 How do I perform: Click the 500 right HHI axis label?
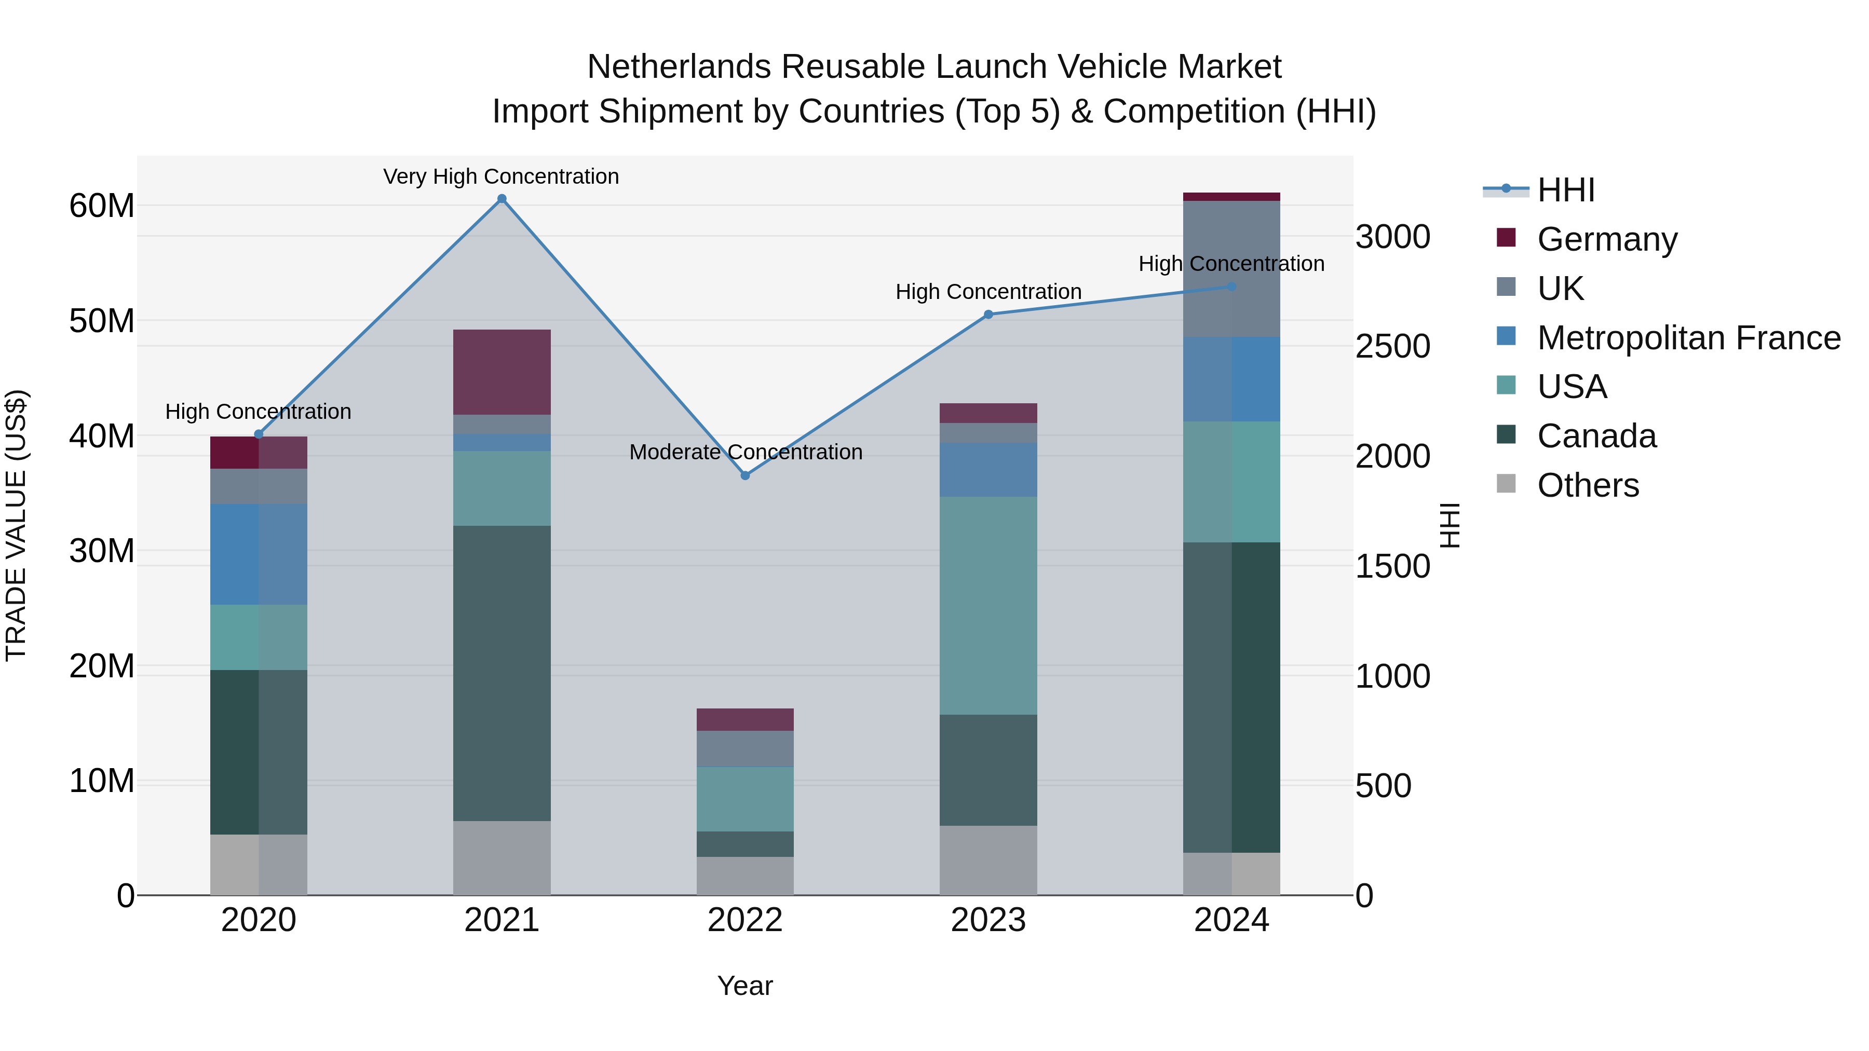pos(1384,786)
